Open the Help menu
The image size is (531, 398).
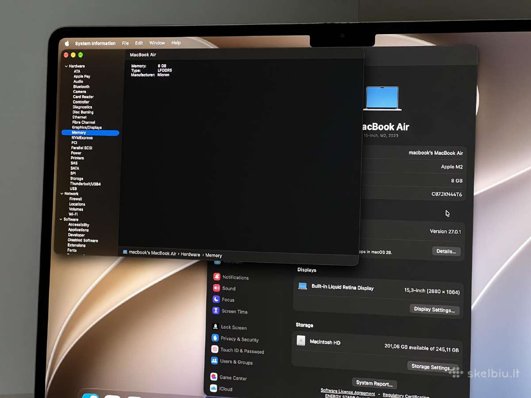[x=176, y=43]
